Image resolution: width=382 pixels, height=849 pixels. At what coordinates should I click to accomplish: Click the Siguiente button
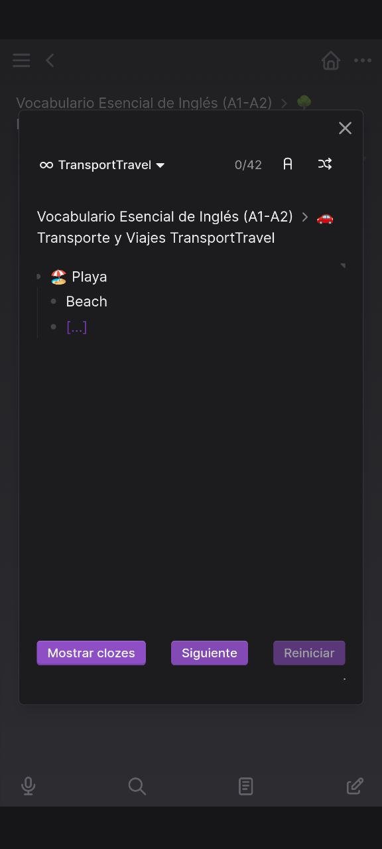210,653
